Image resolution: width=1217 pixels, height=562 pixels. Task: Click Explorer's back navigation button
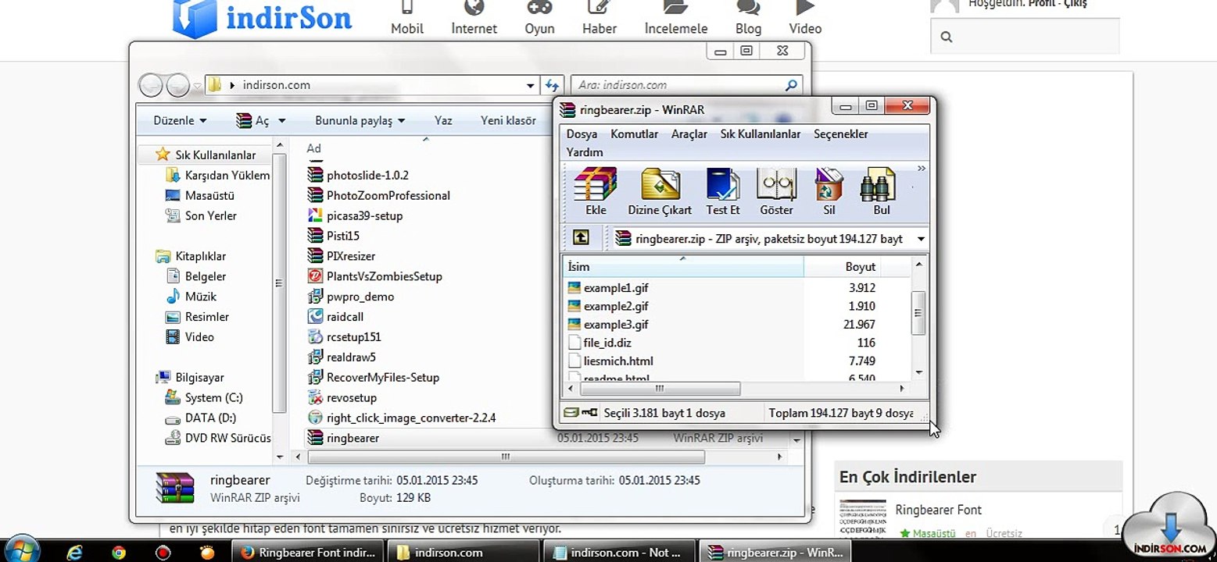click(x=151, y=85)
